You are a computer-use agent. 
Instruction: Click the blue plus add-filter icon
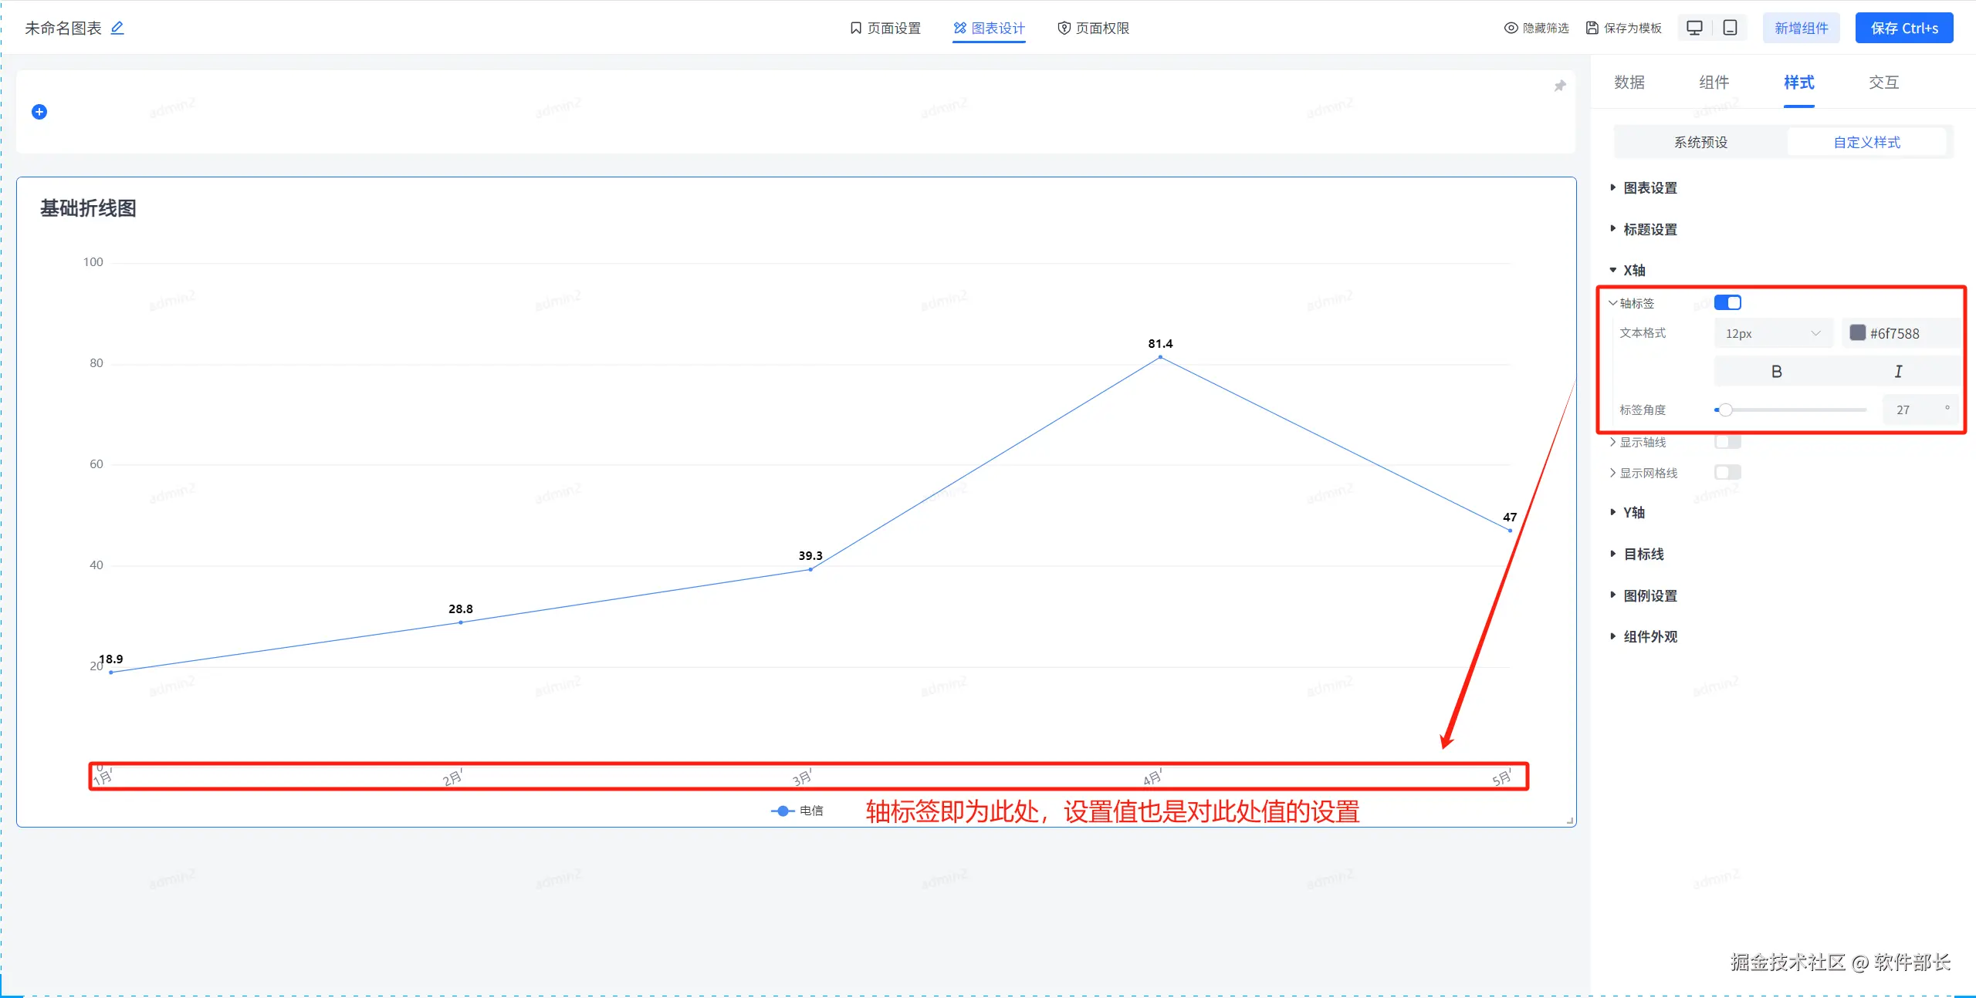coord(39,112)
